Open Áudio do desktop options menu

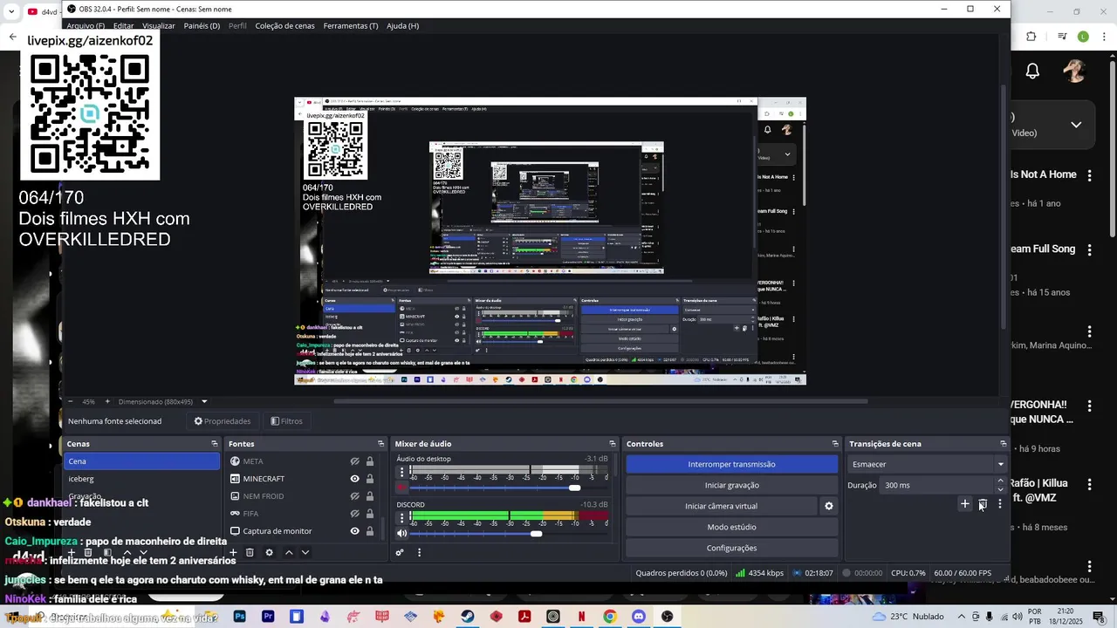tap(401, 472)
